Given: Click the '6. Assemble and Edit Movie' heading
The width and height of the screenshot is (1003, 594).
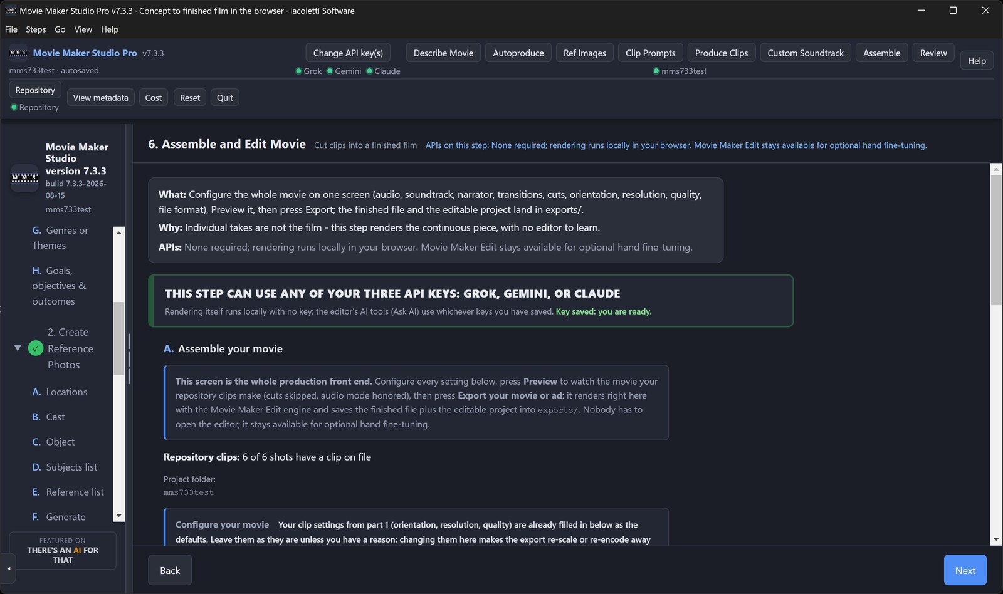Looking at the screenshot, I should (x=227, y=144).
